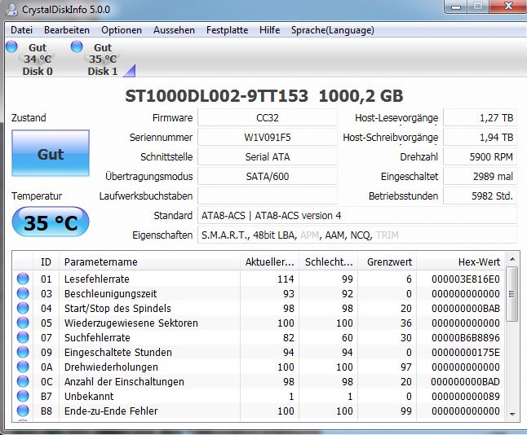Screen dimensions: 527x435
Task: Click status icon for Suchfehlerrate row
Action: point(23,338)
